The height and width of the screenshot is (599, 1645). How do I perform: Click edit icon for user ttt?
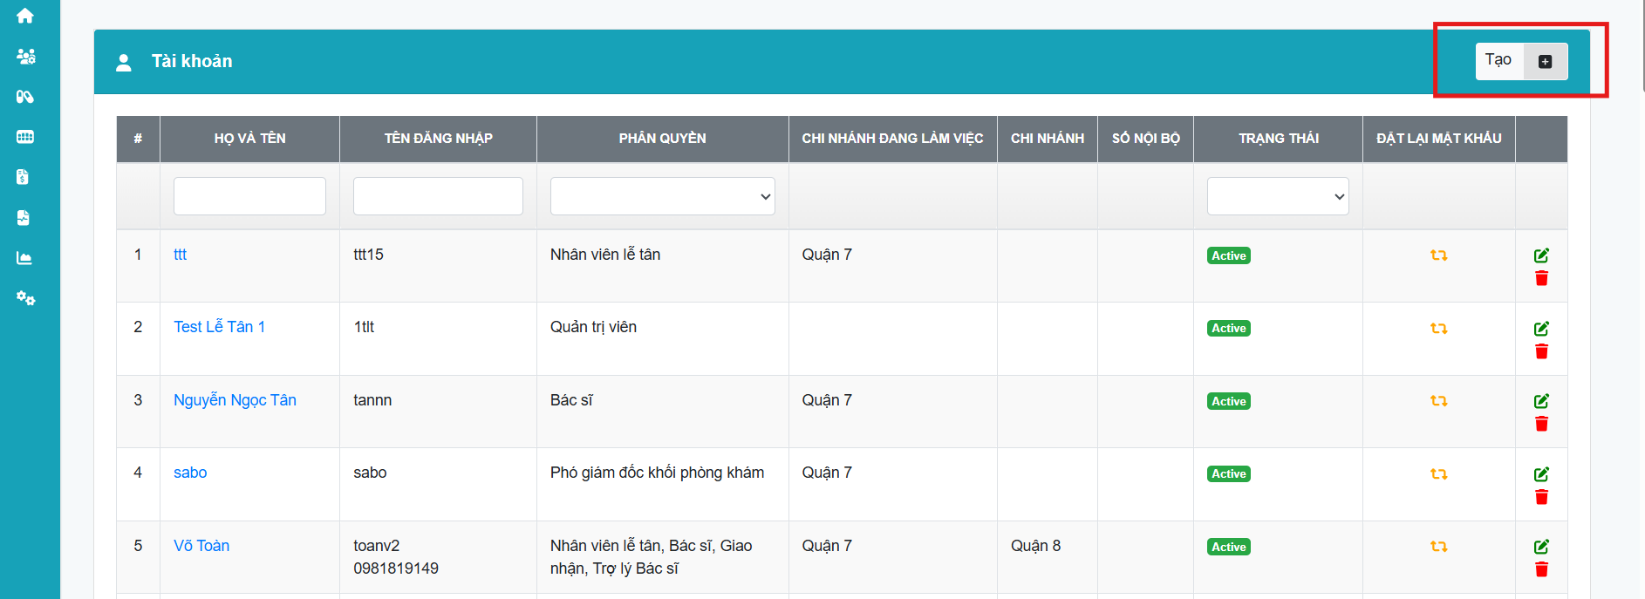point(1541,255)
